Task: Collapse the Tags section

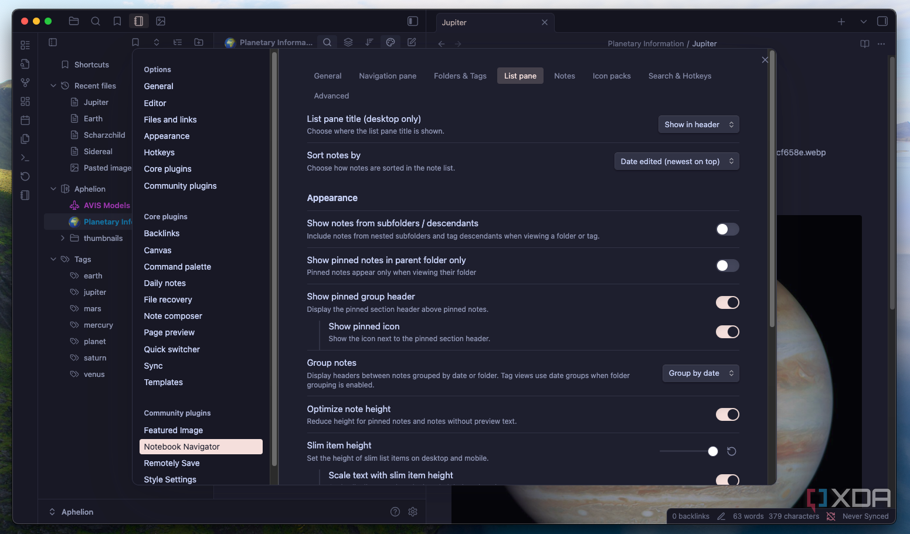Action: point(53,259)
